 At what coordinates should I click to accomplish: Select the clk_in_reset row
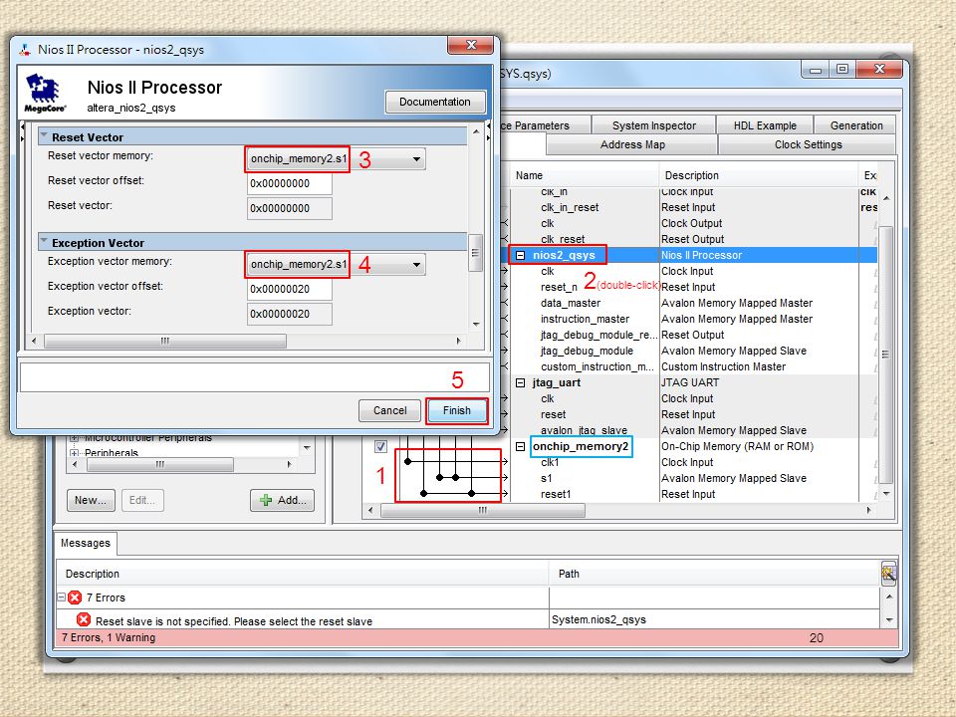[693, 208]
